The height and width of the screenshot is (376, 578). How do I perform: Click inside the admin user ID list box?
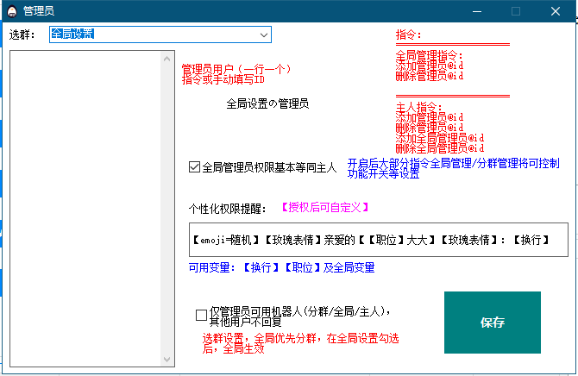[x=86, y=207]
